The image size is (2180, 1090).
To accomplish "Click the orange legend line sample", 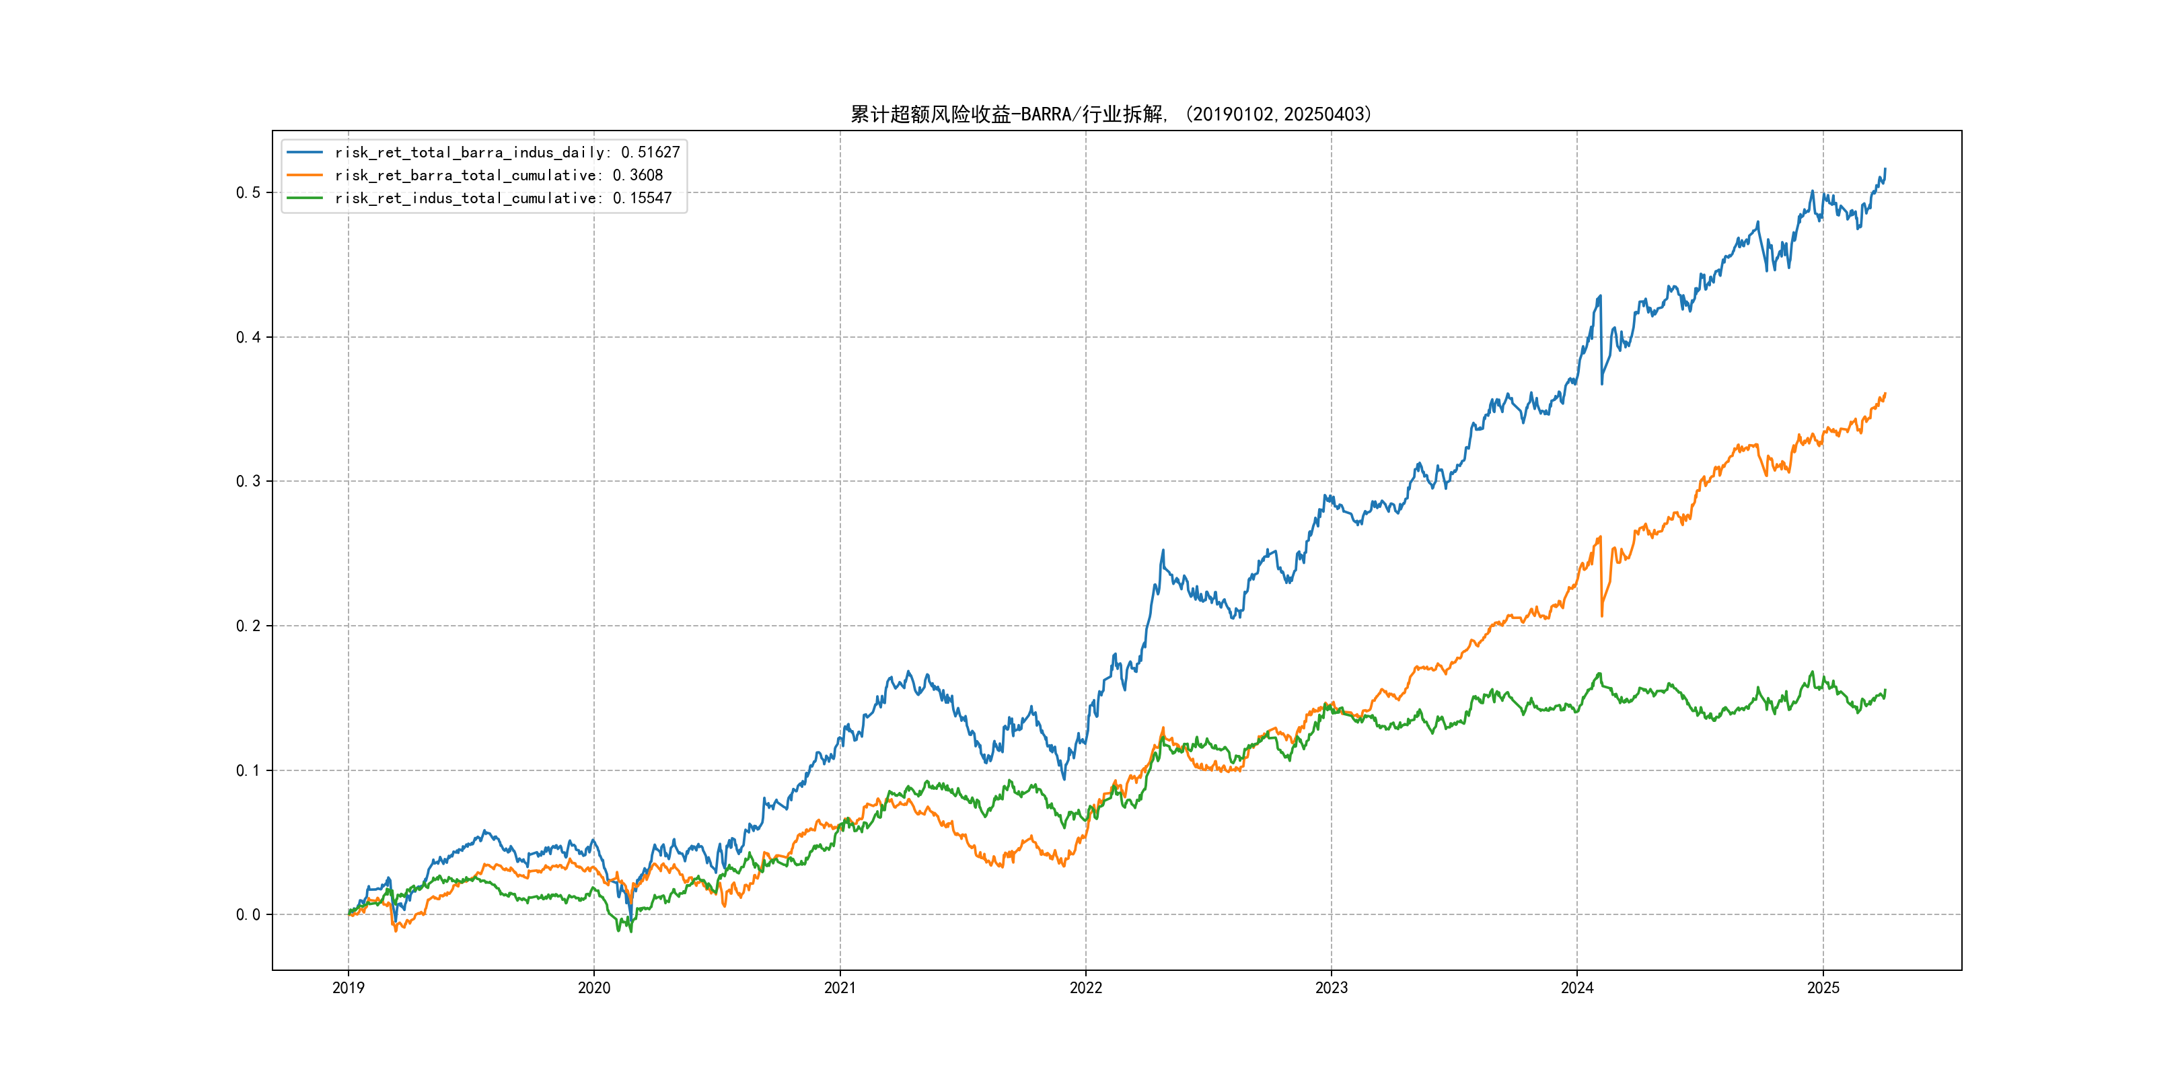I will tap(305, 175).
